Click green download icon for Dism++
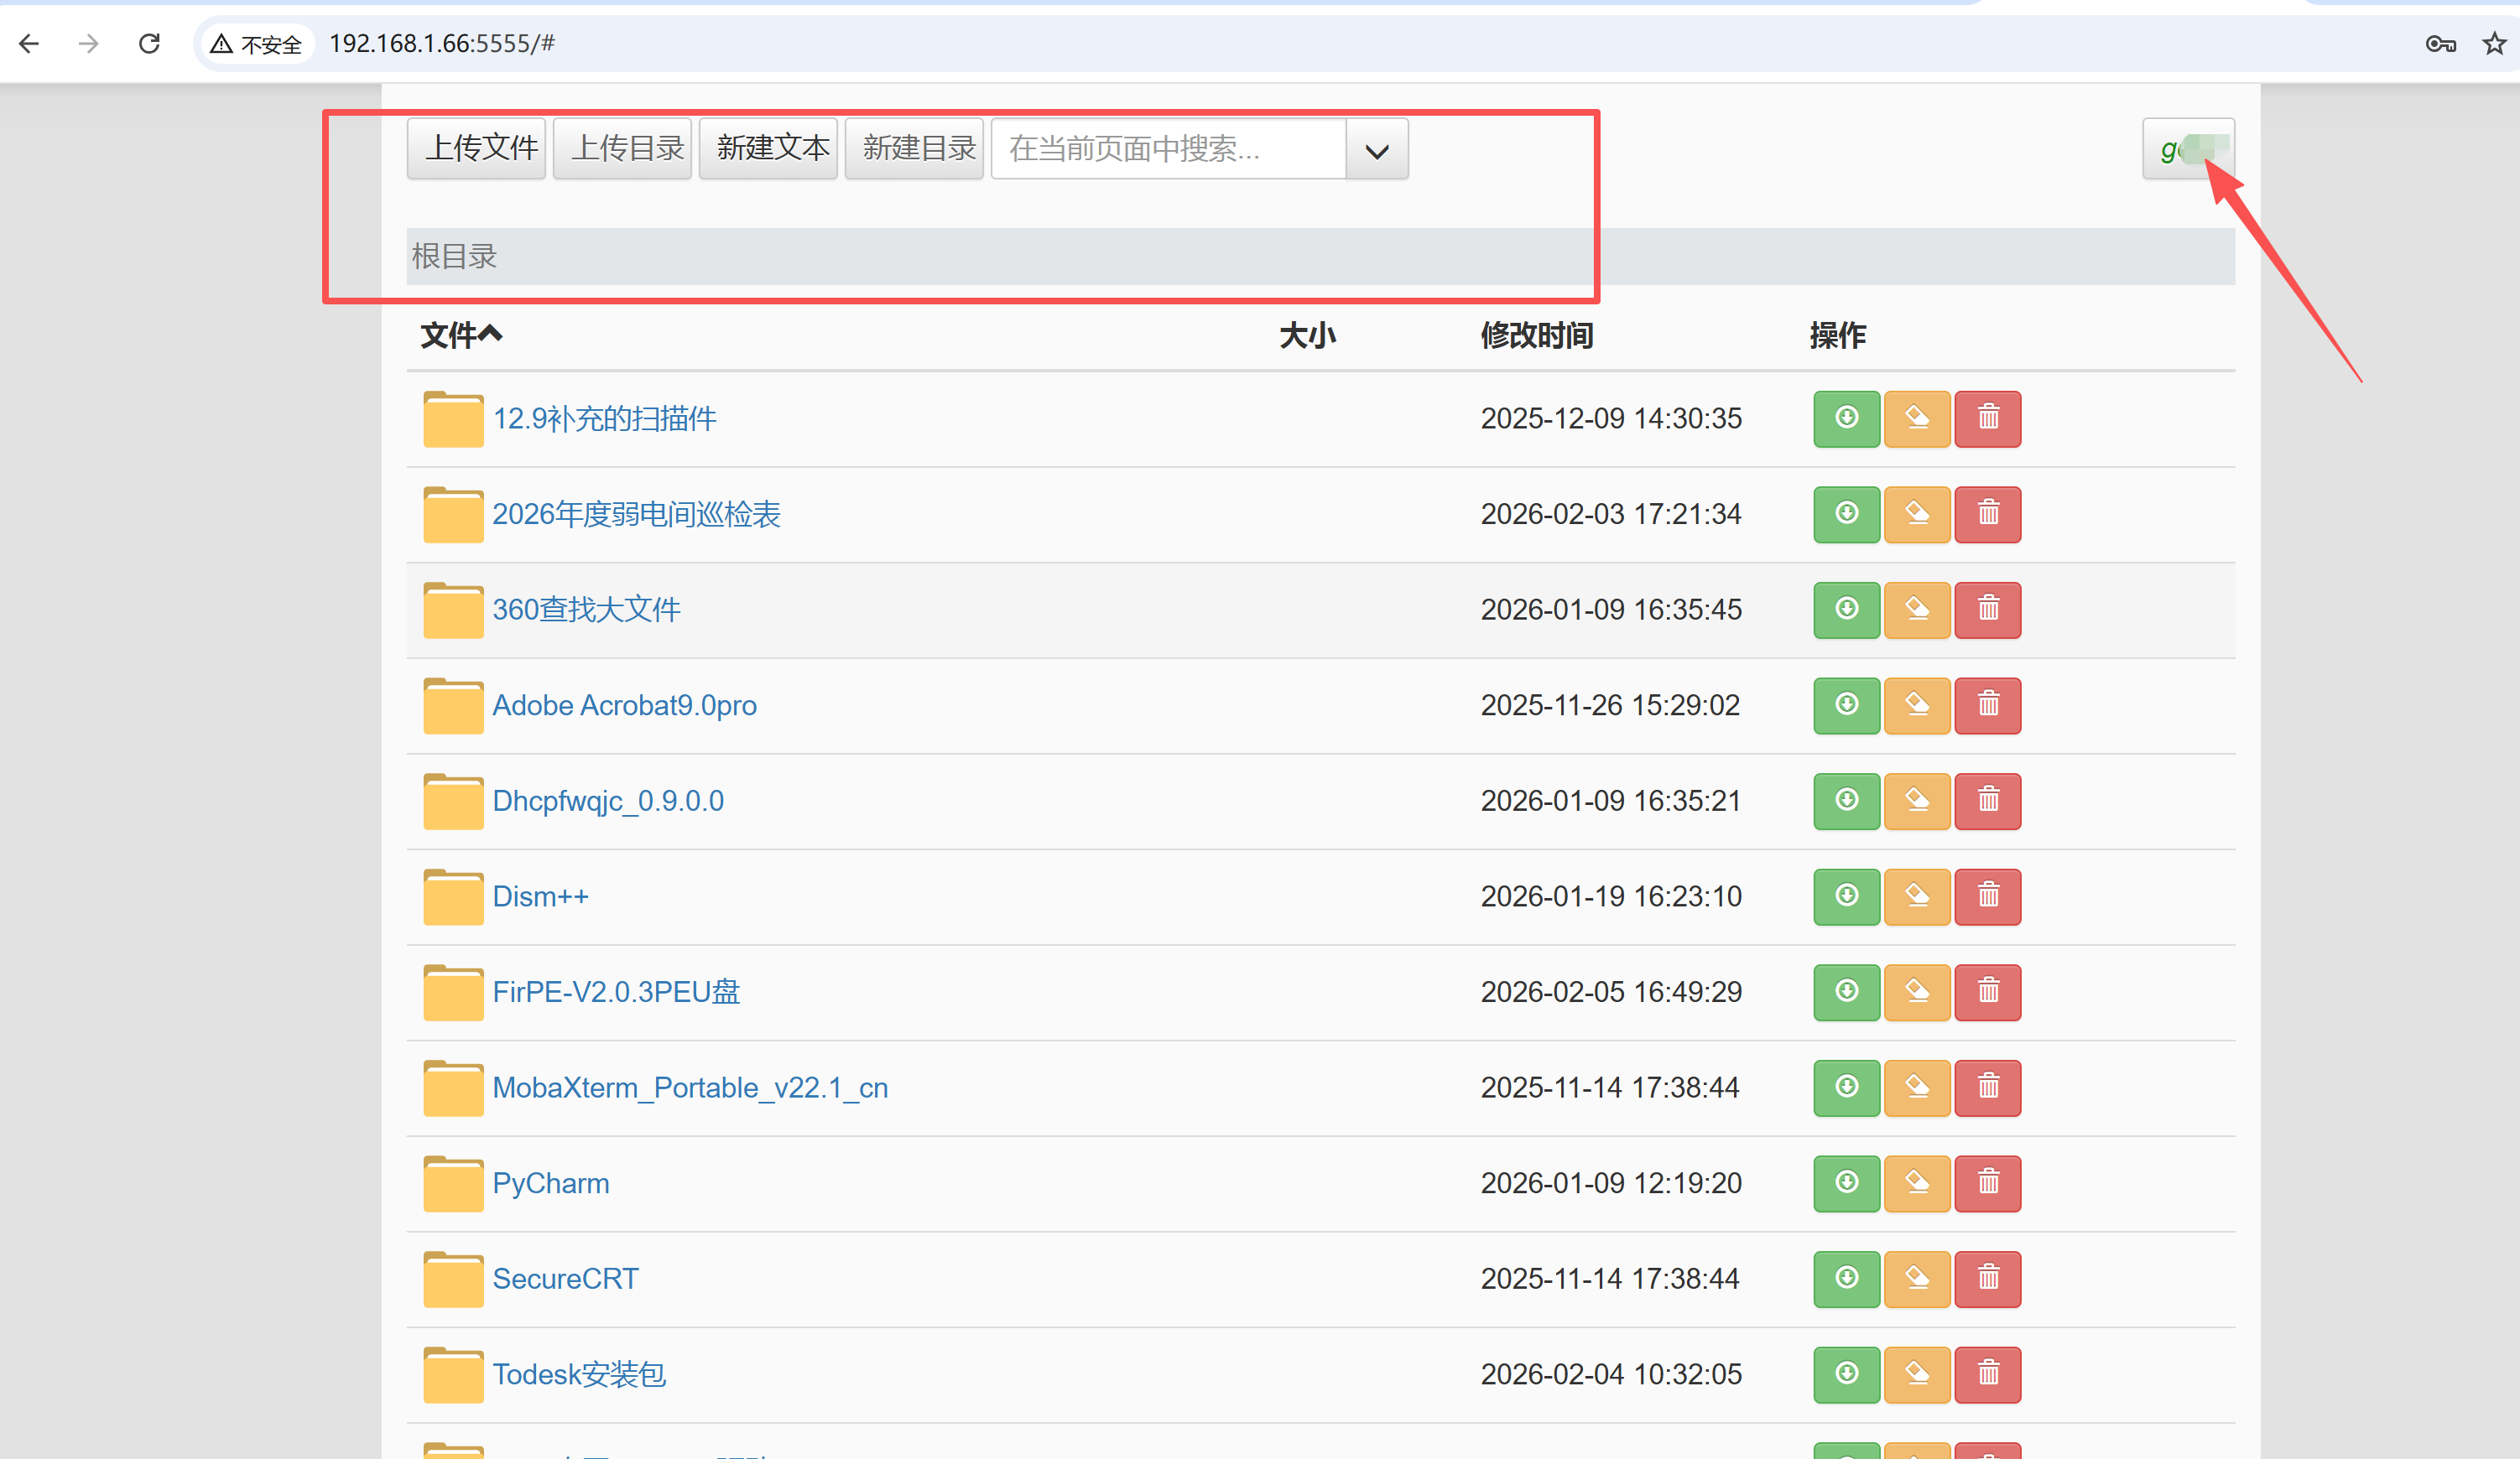The width and height of the screenshot is (2520, 1459). tap(1846, 896)
